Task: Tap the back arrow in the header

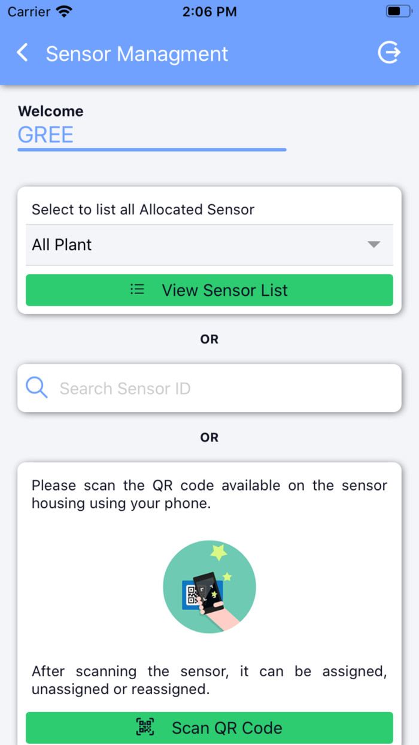Action: [23, 53]
